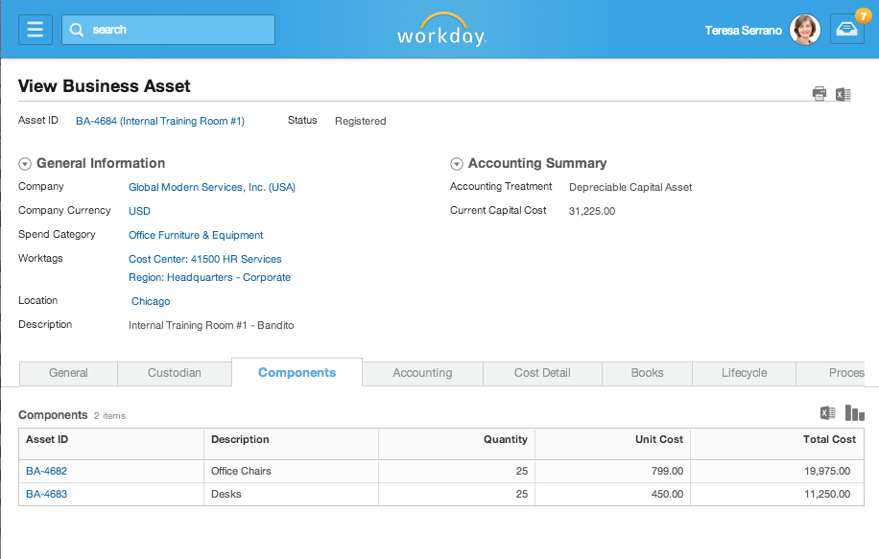The width and height of the screenshot is (879, 559).
Task: Open asset BA-4684 Internal Training Room link
Action: point(159,121)
